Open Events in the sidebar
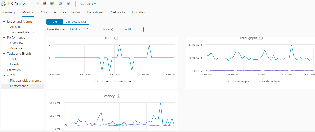 coord(15,64)
